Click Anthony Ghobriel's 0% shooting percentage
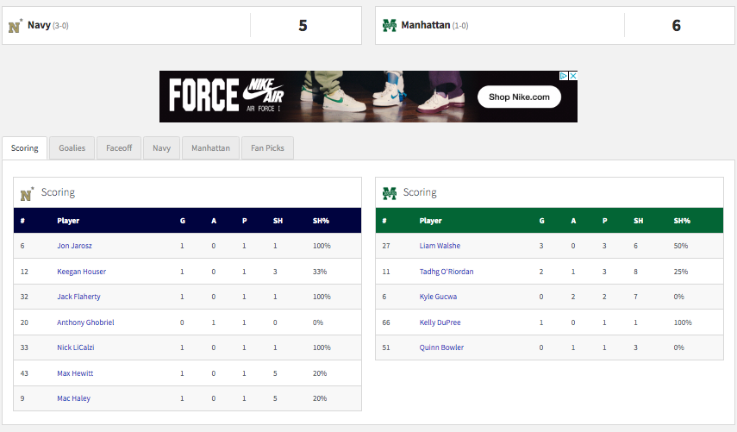 (x=318, y=322)
